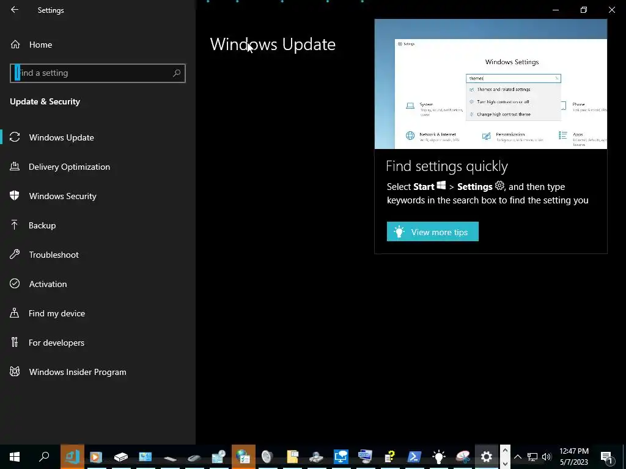The height and width of the screenshot is (469, 626).
Task: Open the film strip media taskbar icon
Action: click(x=96, y=457)
